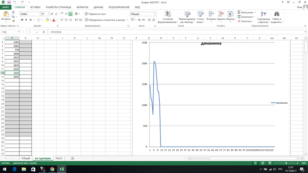Screen dimensions: 308x173
Task: Click the Decrease Decimal icon
Action: point(154,20)
